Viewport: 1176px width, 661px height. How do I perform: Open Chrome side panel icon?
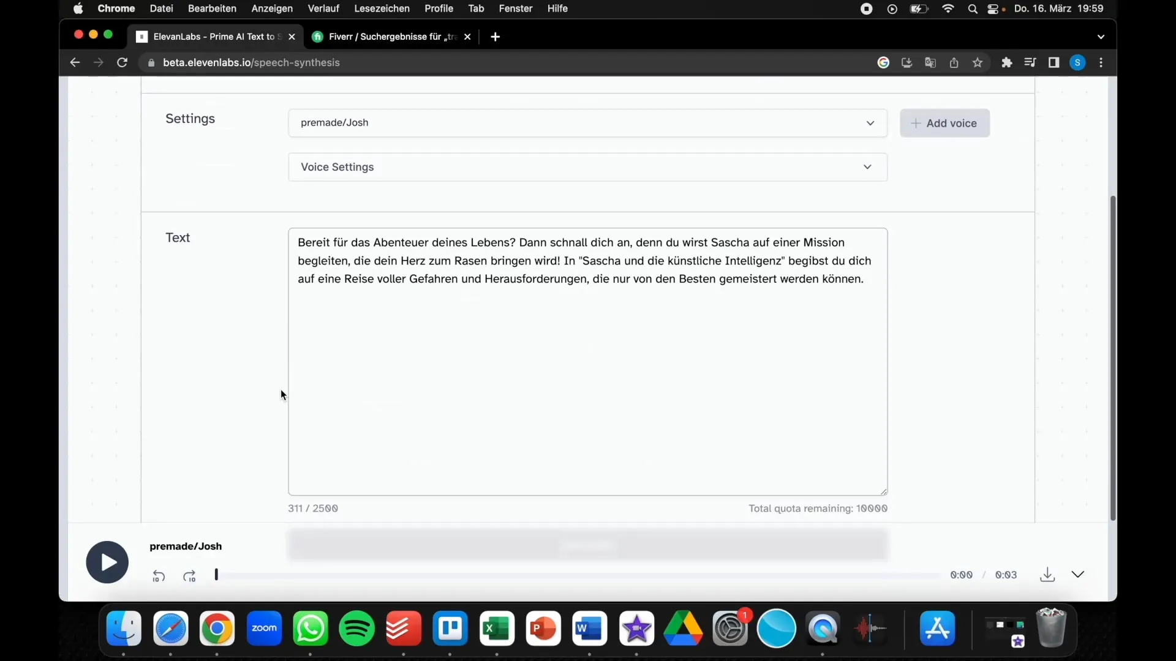1053,62
